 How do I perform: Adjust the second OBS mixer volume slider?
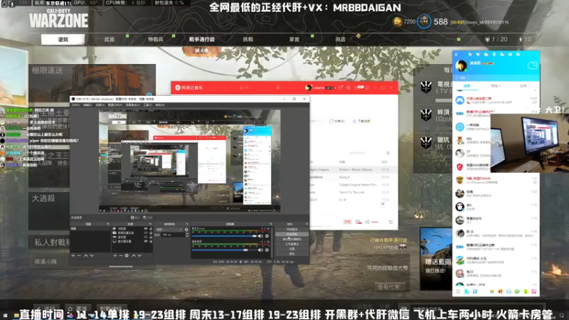coord(224,250)
